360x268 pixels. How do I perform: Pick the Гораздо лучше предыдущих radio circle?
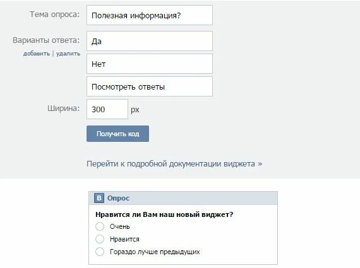pos(100,252)
